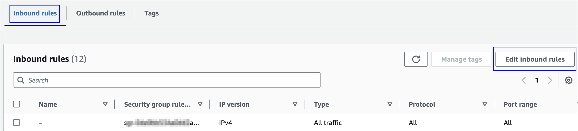Click Edit inbound rules button
Screen dimensions: 578x131
click(535, 59)
